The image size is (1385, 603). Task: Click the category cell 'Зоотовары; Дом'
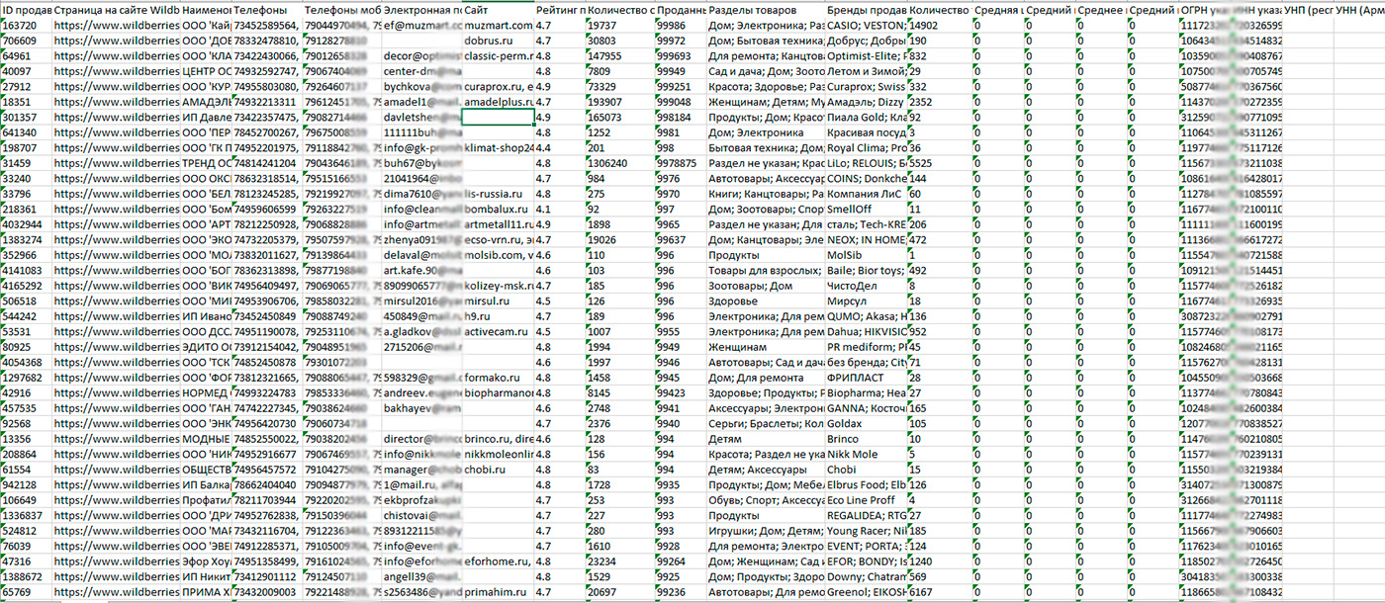(766, 286)
